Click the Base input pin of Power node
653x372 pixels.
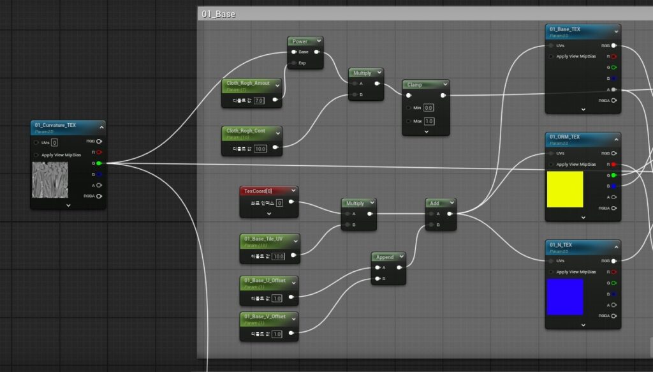(x=293, y=52)
